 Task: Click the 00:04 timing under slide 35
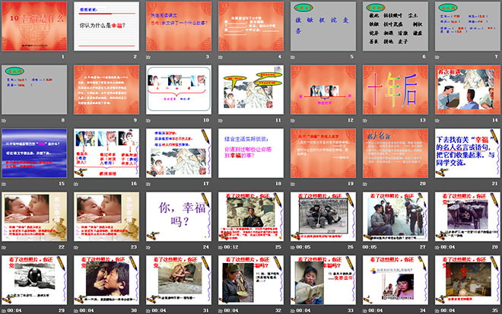pos(447,310)
